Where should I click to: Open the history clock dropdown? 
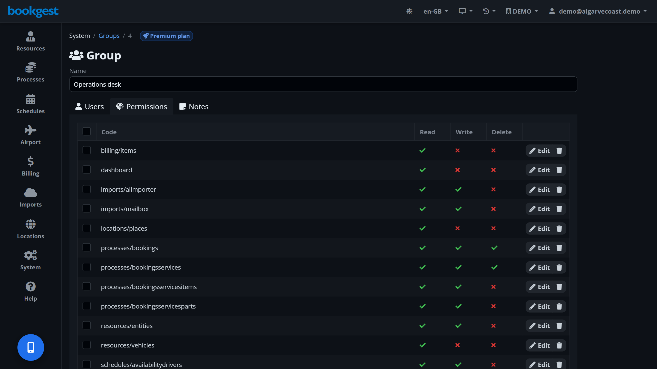489,11
